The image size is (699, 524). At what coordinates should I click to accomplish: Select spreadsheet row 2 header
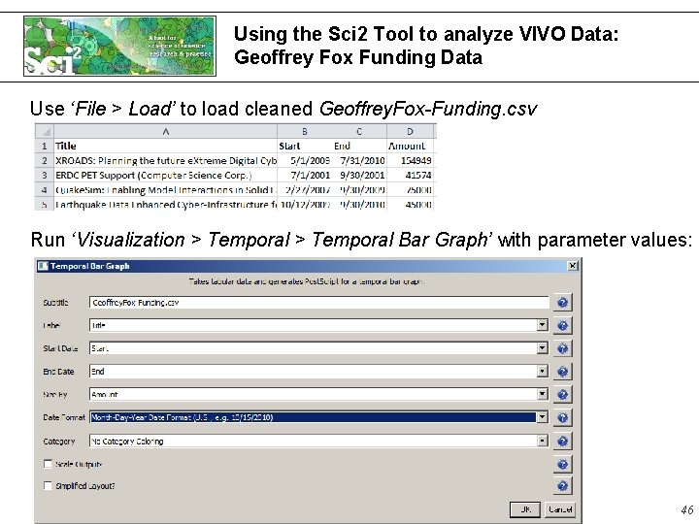[x=45, y=160]
